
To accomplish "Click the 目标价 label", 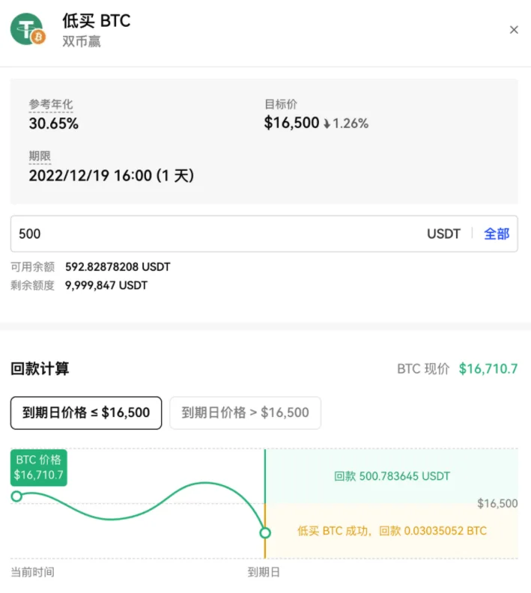I will click(x=281, y=104).
